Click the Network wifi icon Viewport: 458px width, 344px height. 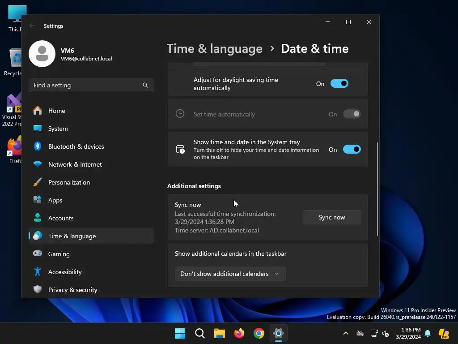38,164
